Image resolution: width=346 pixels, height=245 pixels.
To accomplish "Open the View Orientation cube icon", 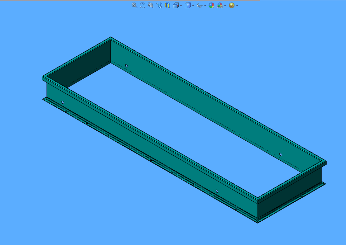I will (x=176, y=5).
